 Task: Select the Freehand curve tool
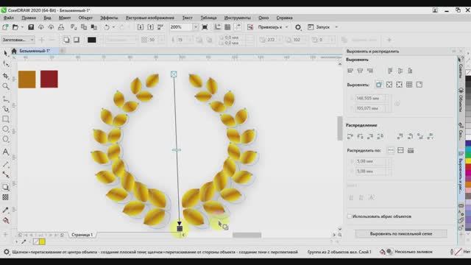(x=5, y=99)
